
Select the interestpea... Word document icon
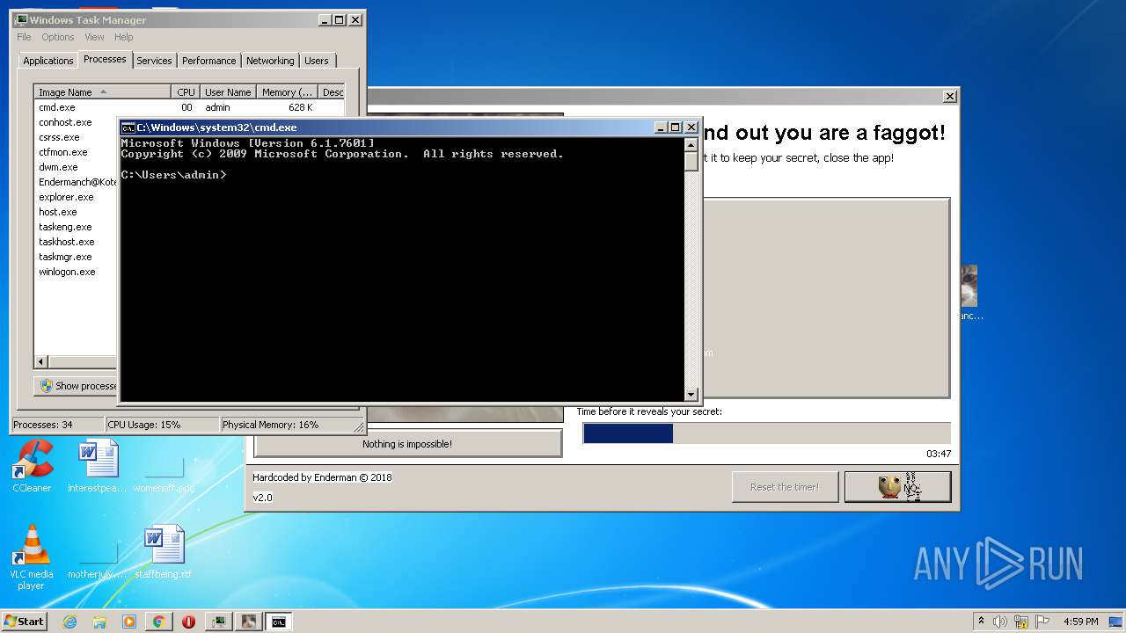click(x=98, y=466)
